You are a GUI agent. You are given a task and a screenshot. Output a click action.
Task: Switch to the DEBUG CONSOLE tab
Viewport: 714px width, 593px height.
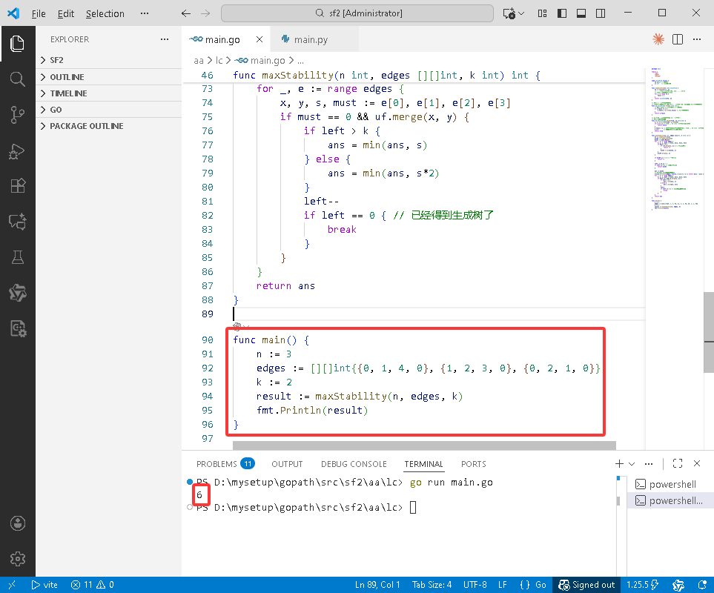(354, 464)
